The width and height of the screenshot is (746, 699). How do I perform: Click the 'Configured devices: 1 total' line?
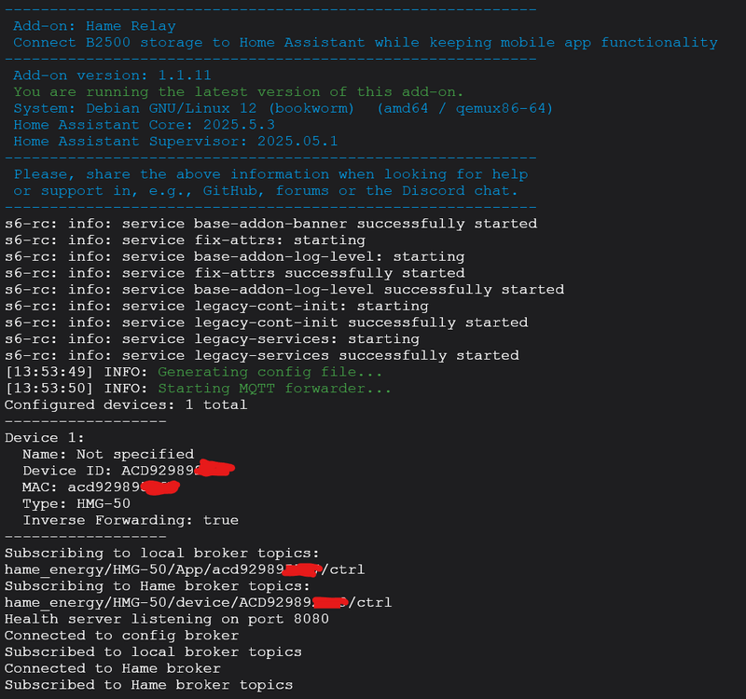coord(126,404)
